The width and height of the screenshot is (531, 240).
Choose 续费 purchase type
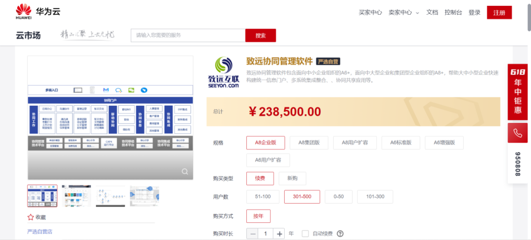260,179
